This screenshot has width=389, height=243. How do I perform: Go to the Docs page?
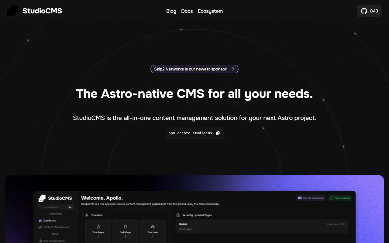[x=187, y=11]
